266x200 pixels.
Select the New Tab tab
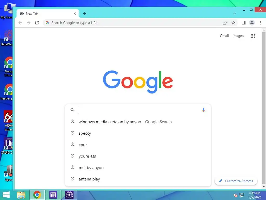[x=48, y=14]
